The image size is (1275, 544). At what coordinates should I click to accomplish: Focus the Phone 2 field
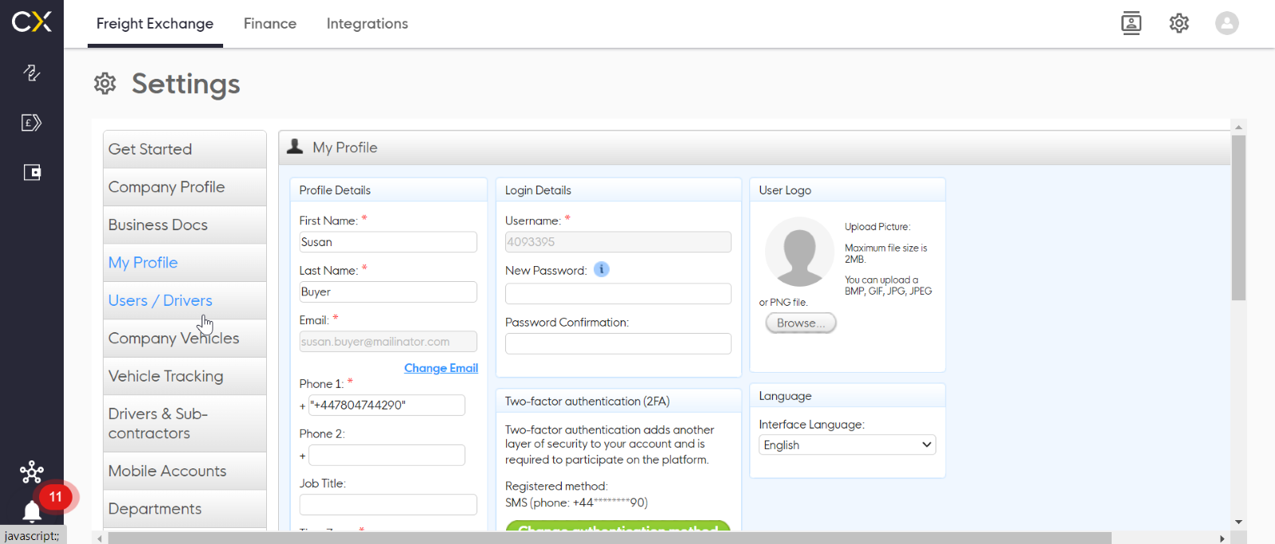click(x=386, y=455)
